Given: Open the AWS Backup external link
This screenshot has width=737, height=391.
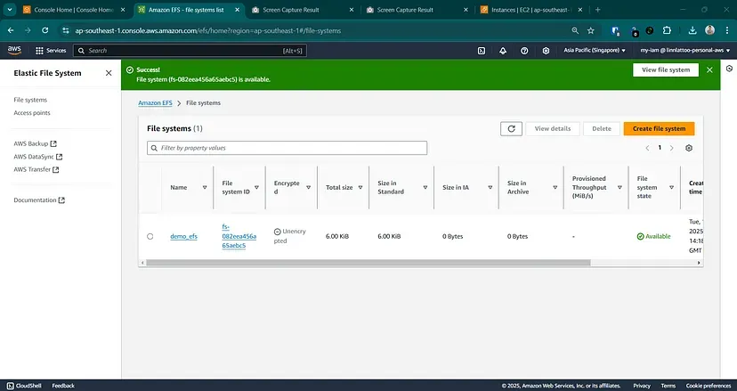Looking at the screenshot, I should [36, 143].
